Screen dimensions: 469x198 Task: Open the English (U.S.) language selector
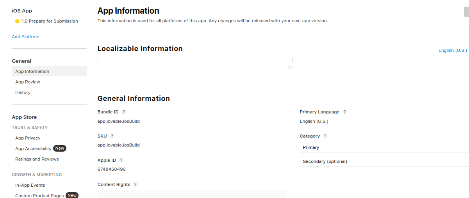coord(453,50)
